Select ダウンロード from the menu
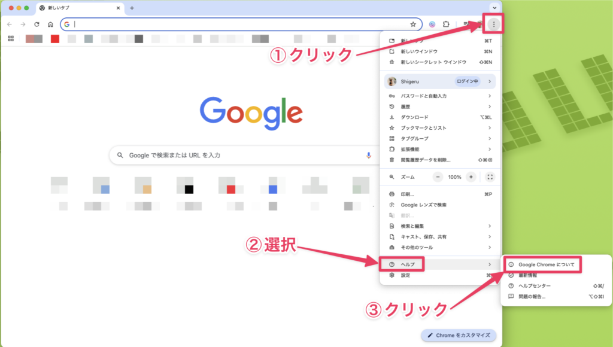Image resolution: width=613 pixels, height=347 pixels. click(x=440, y=117)
